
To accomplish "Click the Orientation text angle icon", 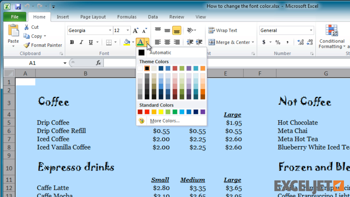I will tap(190, 30).
